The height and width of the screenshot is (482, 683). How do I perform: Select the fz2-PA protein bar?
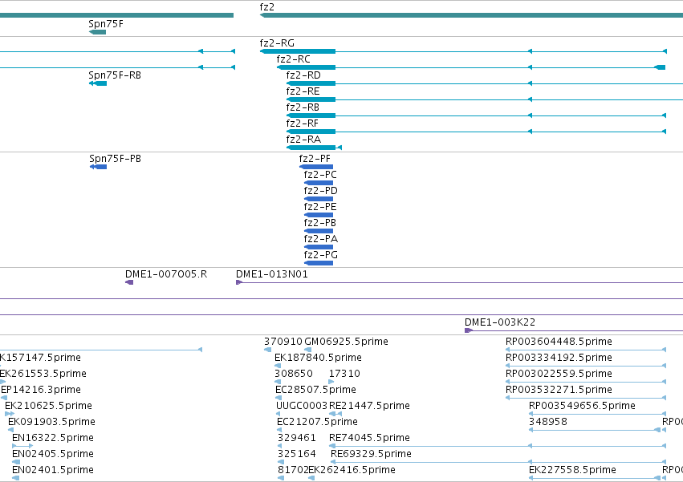tap(319, 247)
